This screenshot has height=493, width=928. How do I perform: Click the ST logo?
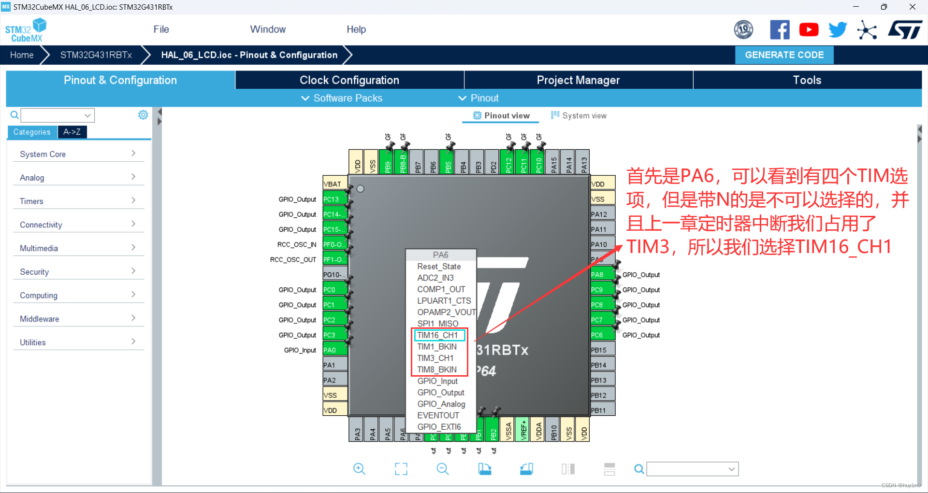click(905, 30)
